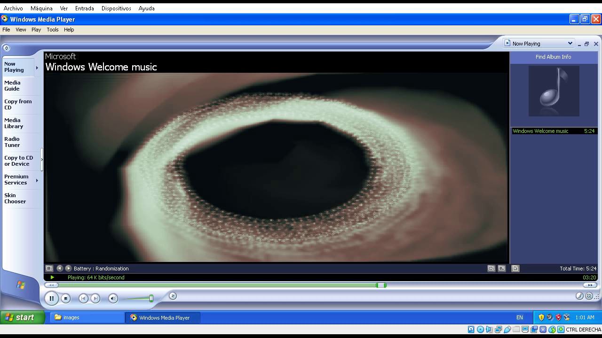
Task: Click the change player color brush icon
Action: (580, 296)
